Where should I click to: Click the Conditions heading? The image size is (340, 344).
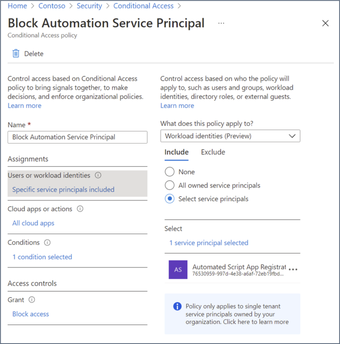23,242
